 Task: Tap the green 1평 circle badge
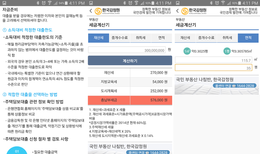[x=227, y=51]
